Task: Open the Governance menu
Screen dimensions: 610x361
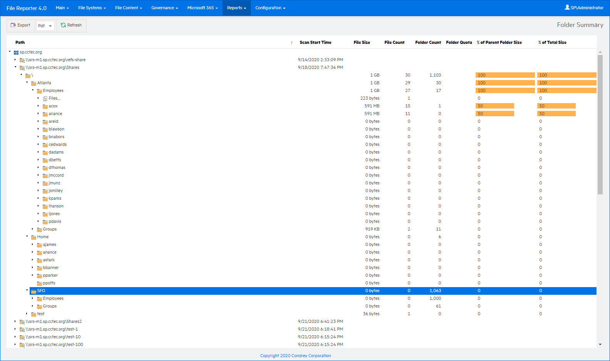Action: [x=164, y=8]
